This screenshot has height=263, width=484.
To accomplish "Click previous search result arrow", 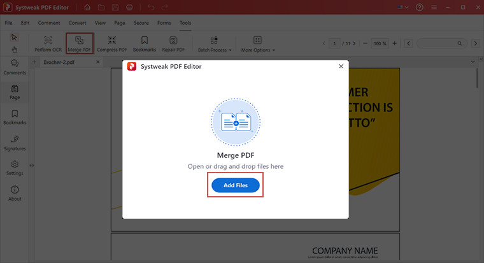I will [x=409, y=43].
